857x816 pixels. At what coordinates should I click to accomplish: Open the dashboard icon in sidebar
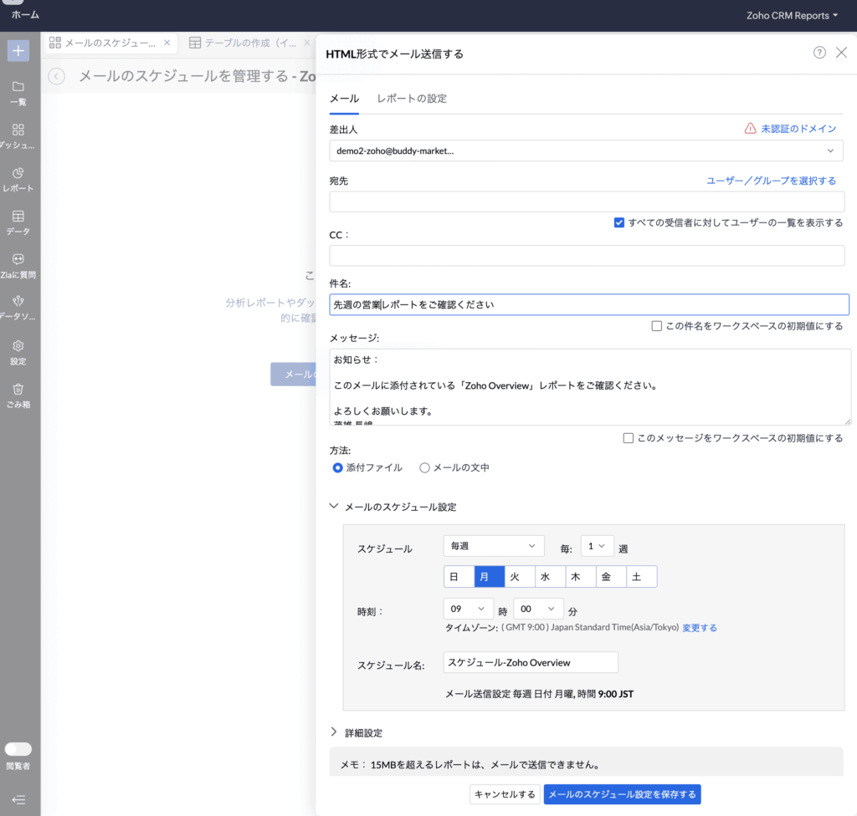coord(18,130)
